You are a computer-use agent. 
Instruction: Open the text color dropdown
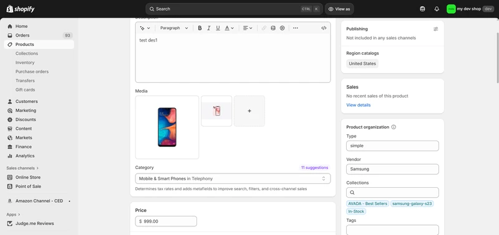click(229, 28)
